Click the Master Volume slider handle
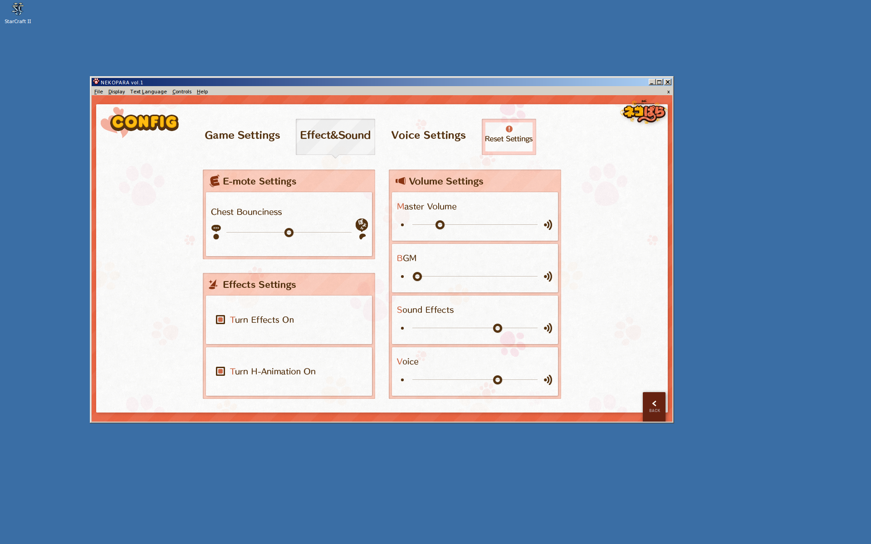871x544 pixels. click(x=440, y=225)
